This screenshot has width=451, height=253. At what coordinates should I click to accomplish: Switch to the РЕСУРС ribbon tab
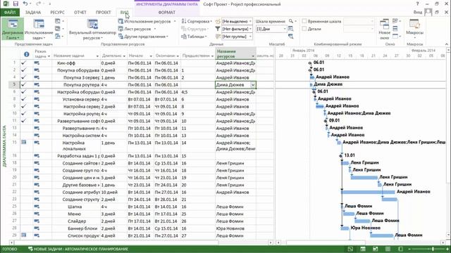(x=57, y=13)
